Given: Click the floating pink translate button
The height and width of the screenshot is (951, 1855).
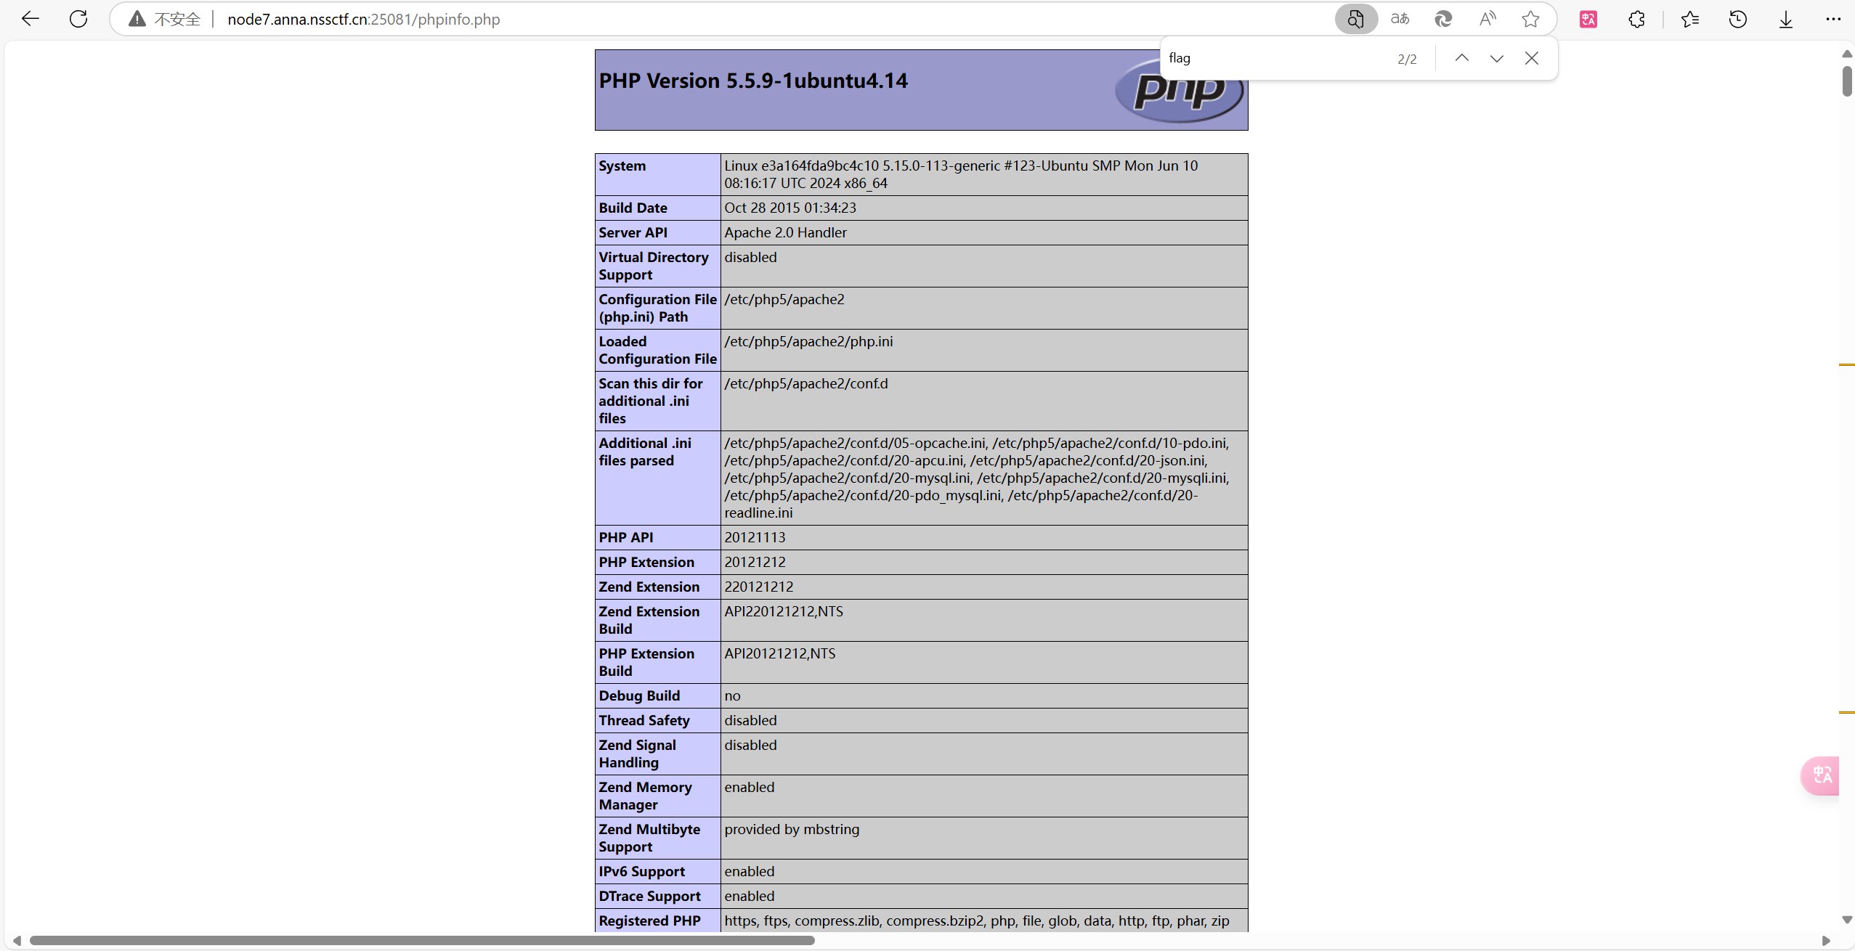Looking at the screenshot, I should tap(1822, 775).
